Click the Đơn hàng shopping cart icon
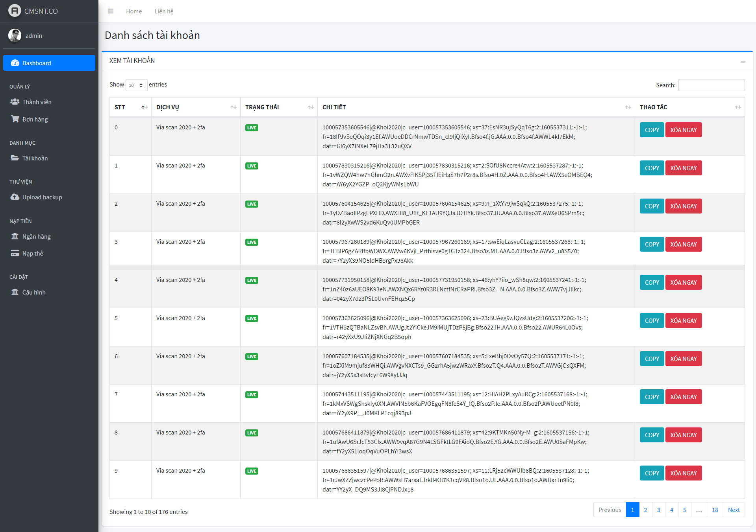The image size is (756, 532). [15, 119]
